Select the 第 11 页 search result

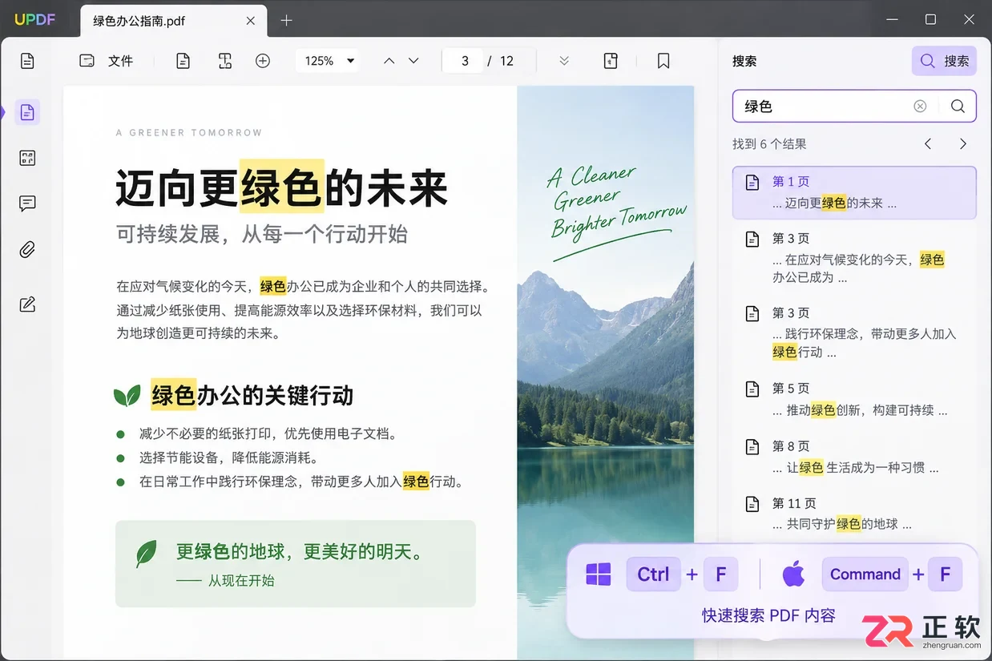(854, 514)
